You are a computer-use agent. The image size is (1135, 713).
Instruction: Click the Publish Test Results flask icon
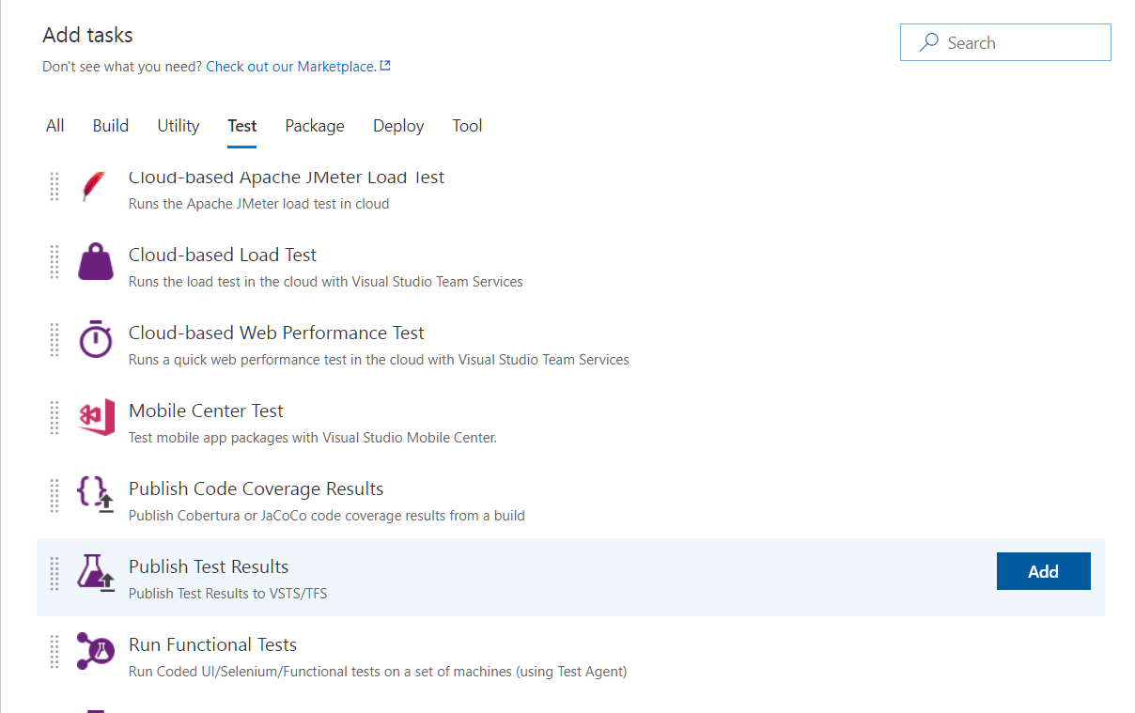[x=96, y=573]
